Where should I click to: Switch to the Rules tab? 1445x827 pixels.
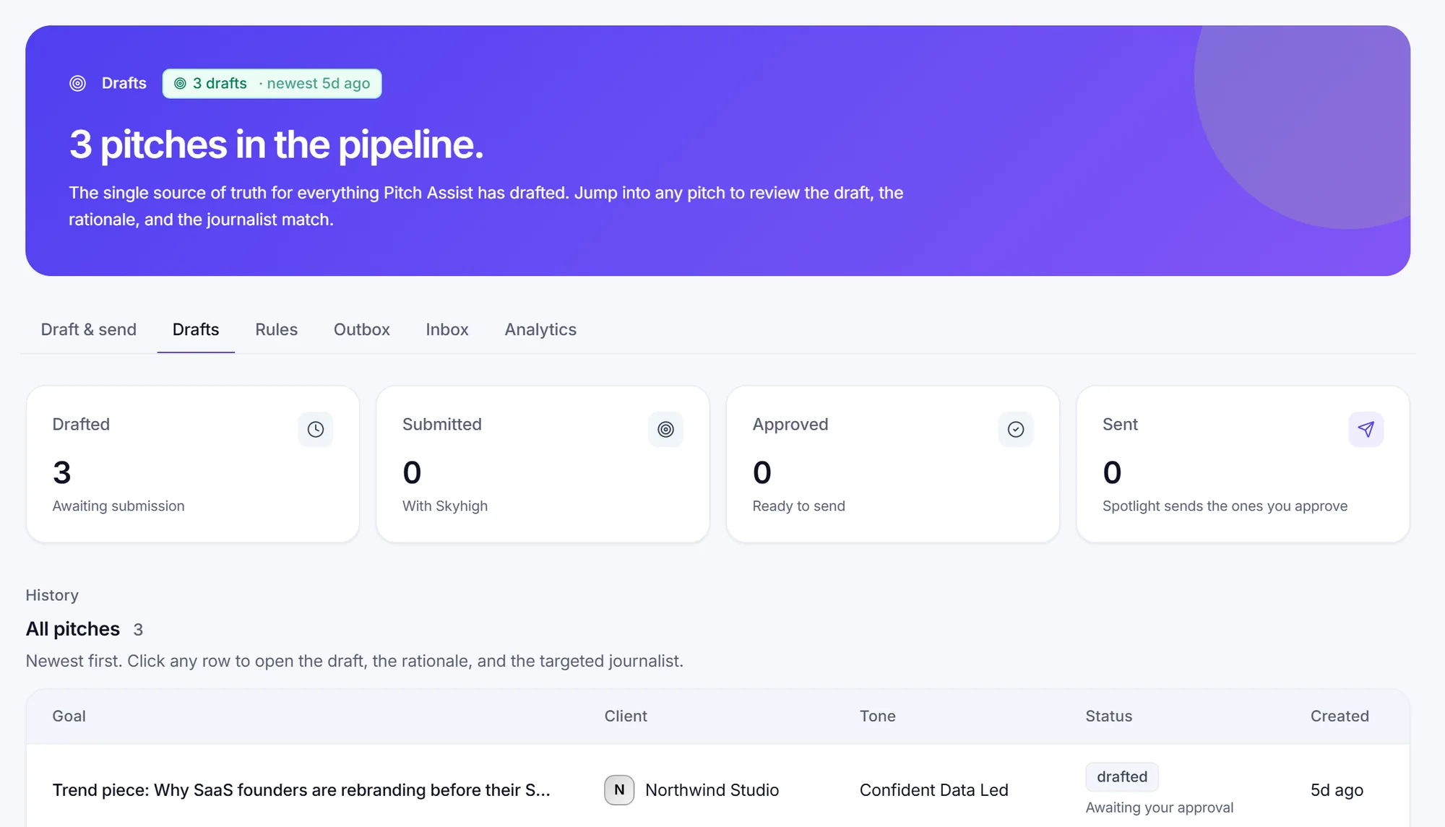[x=276, y=329]
